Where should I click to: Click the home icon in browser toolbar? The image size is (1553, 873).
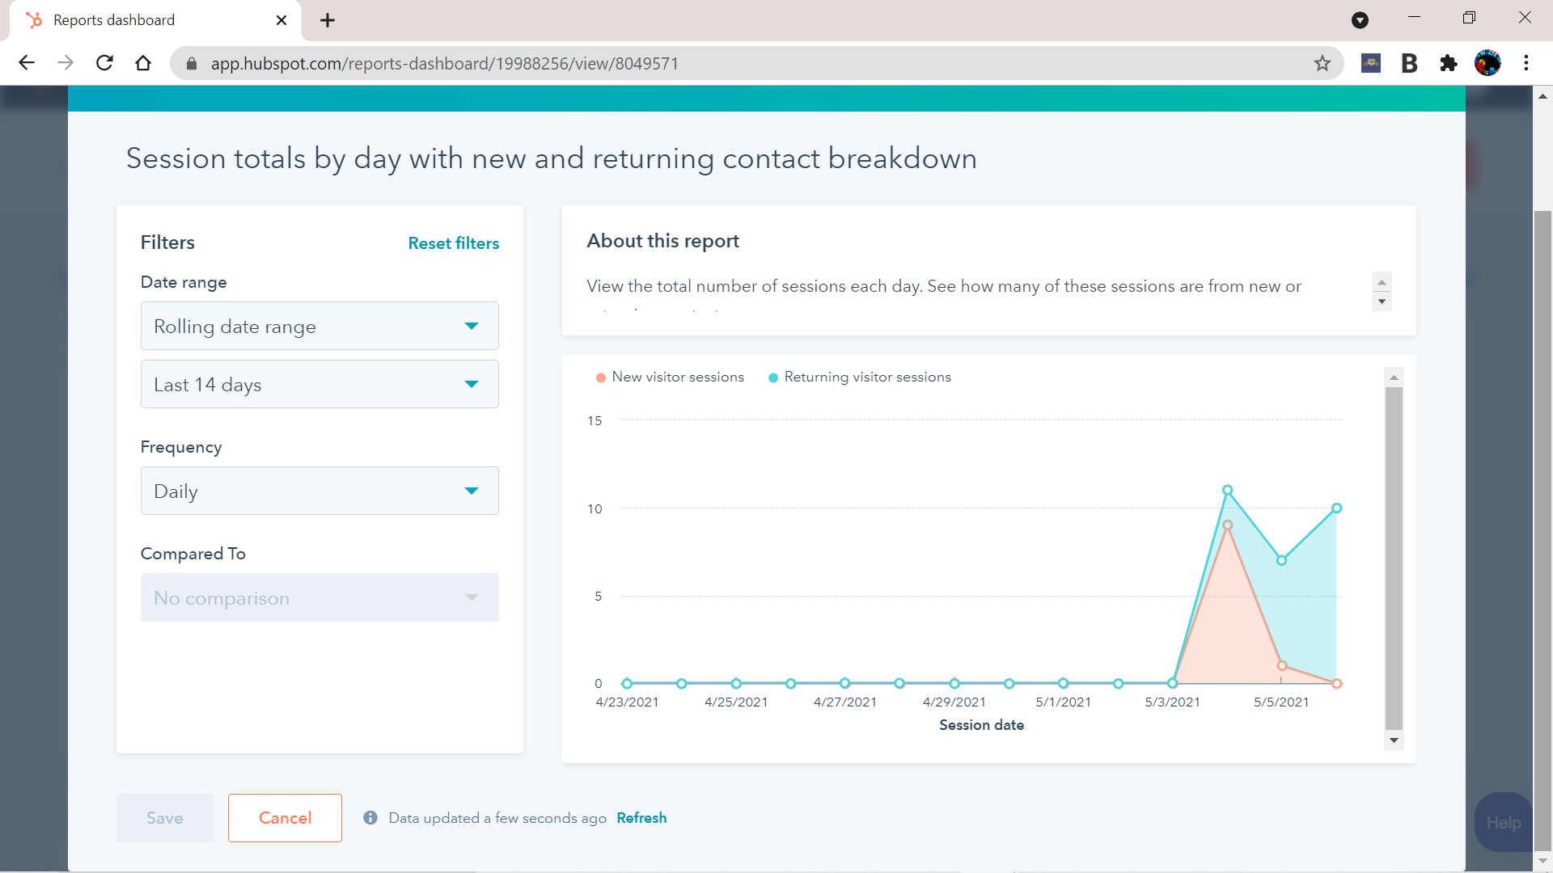[x=143, y=63]
